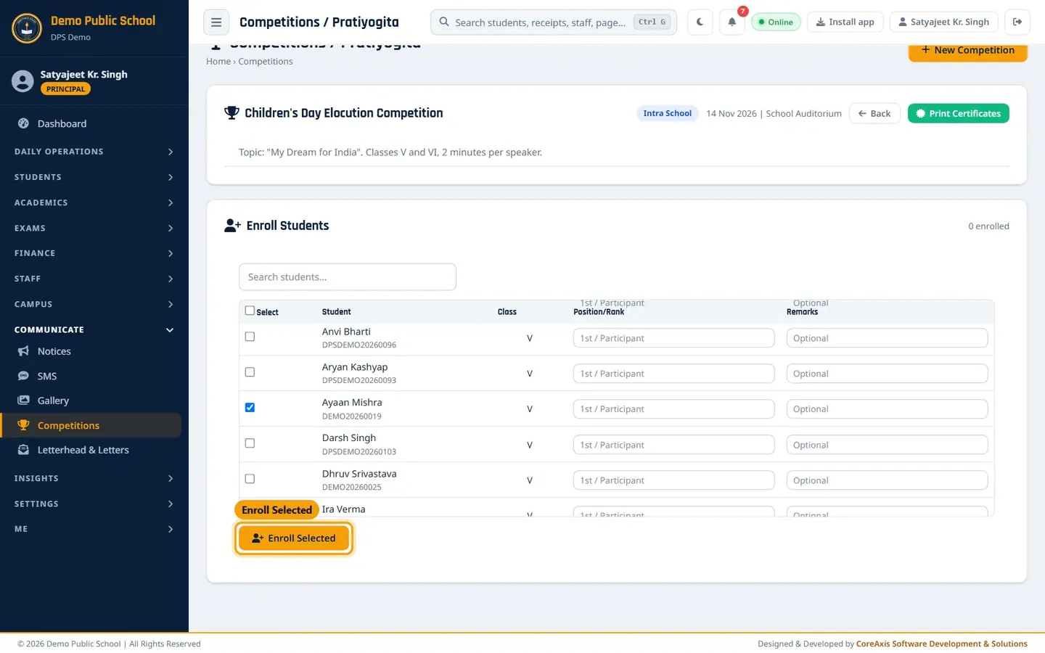This screenshot has height=653, width=1045.
Task: Expand the Exams sidebar section
Action: pos(94,228)
